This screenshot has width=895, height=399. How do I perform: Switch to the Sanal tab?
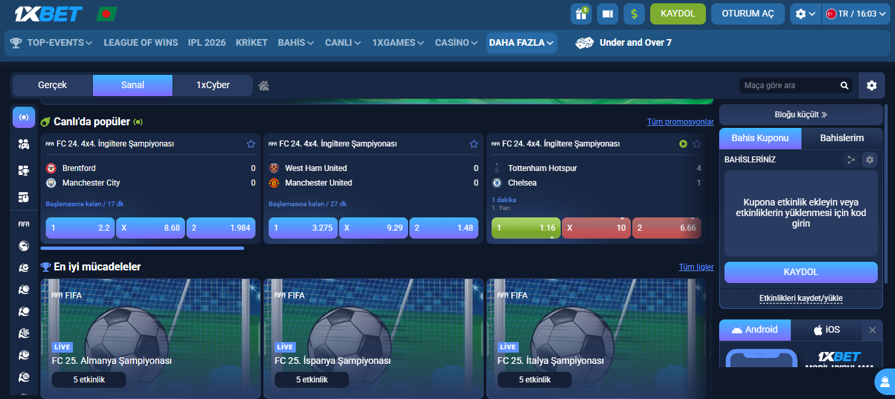point(133,85)
